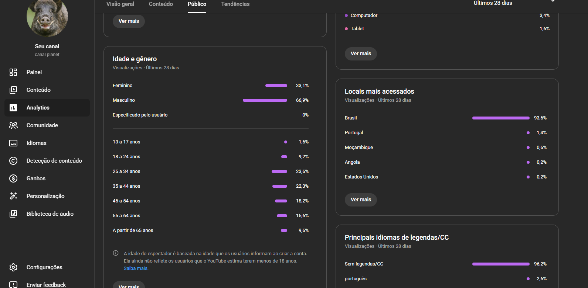This screenshot has height=288, width=588.
Task: Click Ver mais in the device type card
Action: click(361, 54)
